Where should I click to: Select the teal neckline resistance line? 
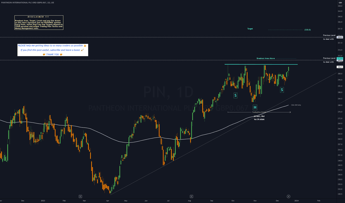(x=261, y=64)
